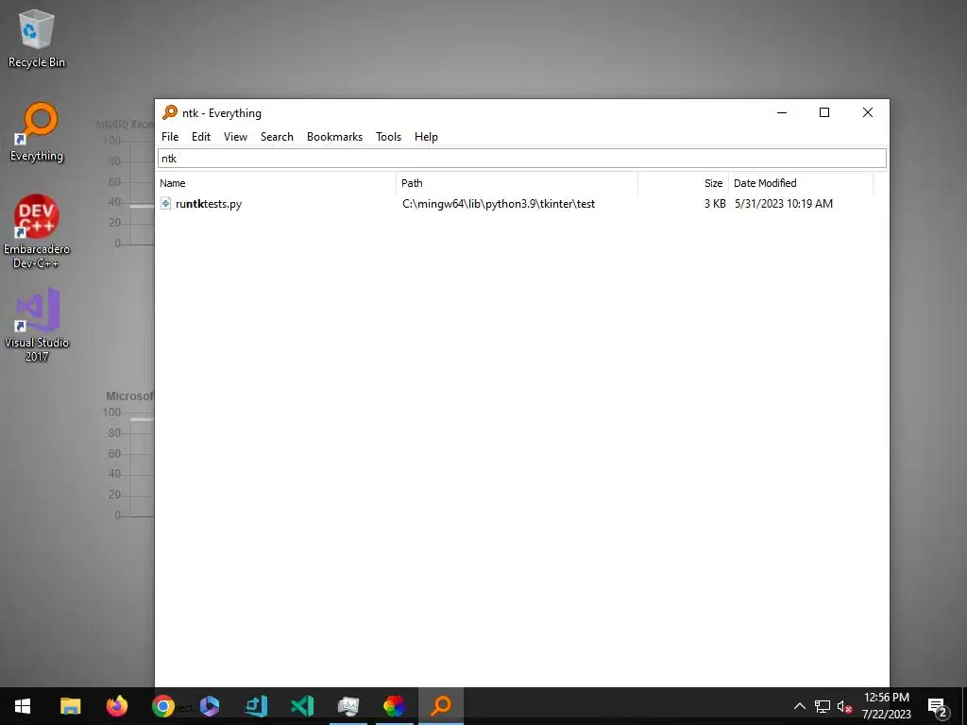Select the Recycle Bin desktop icon
Screen dimensions: 967x725
37,39
